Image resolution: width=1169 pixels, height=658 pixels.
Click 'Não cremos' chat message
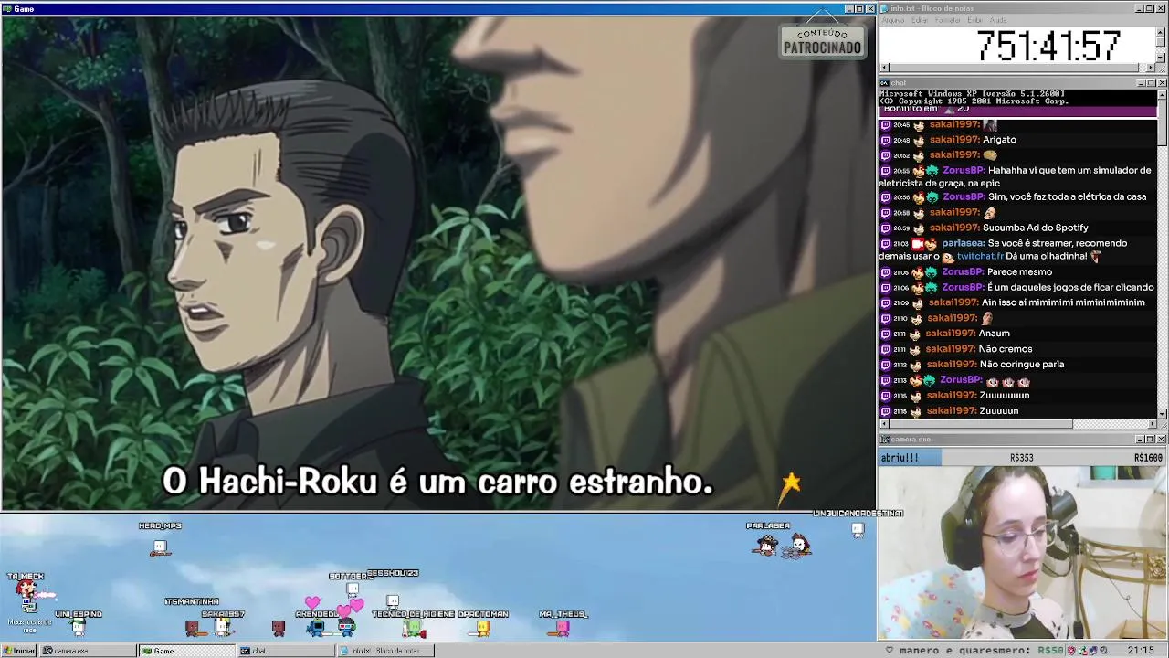tap(1005, 349)
